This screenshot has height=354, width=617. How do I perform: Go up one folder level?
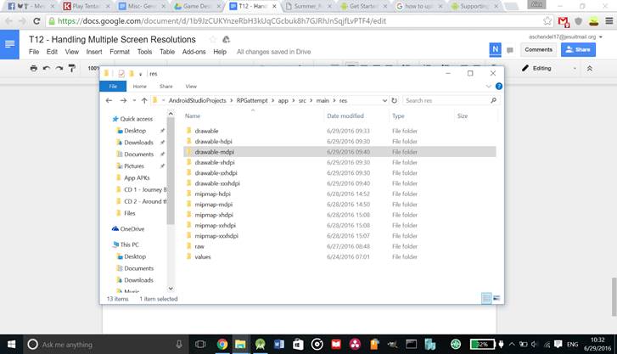144,100
